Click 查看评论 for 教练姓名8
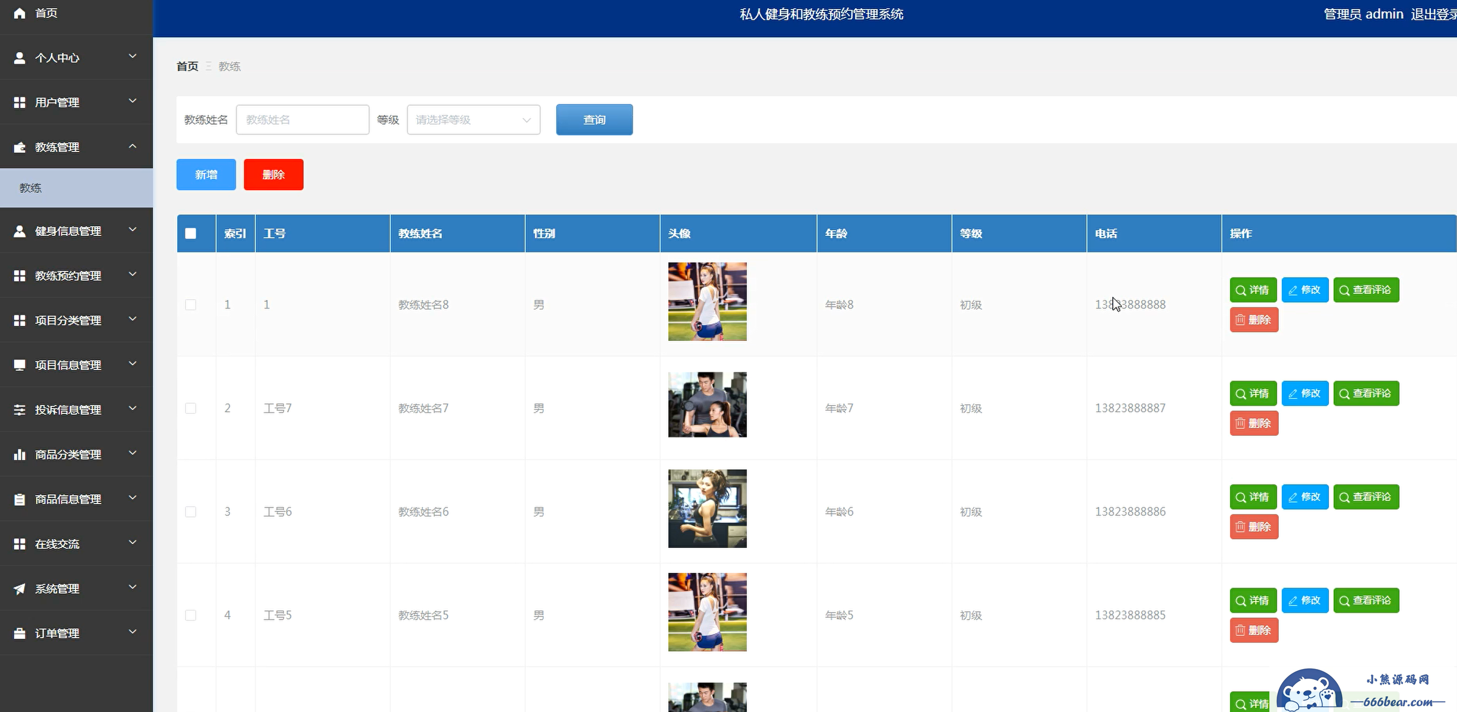The height and width of the screenshot is (712, 1457). [1366, 290]
